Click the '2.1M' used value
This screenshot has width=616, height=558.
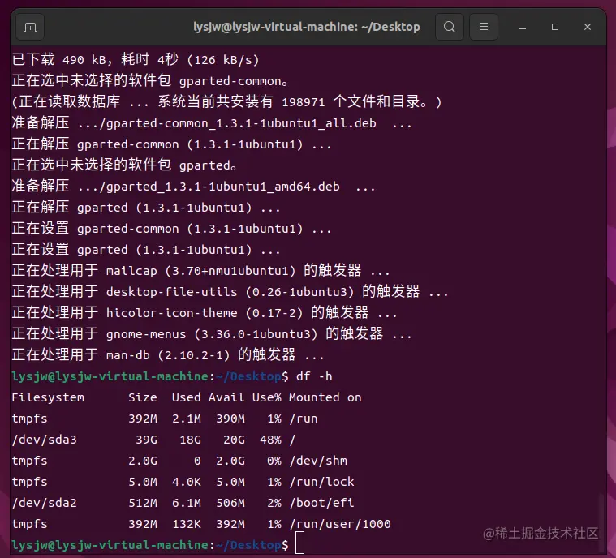pyautogui.click(x=186, y=418)
